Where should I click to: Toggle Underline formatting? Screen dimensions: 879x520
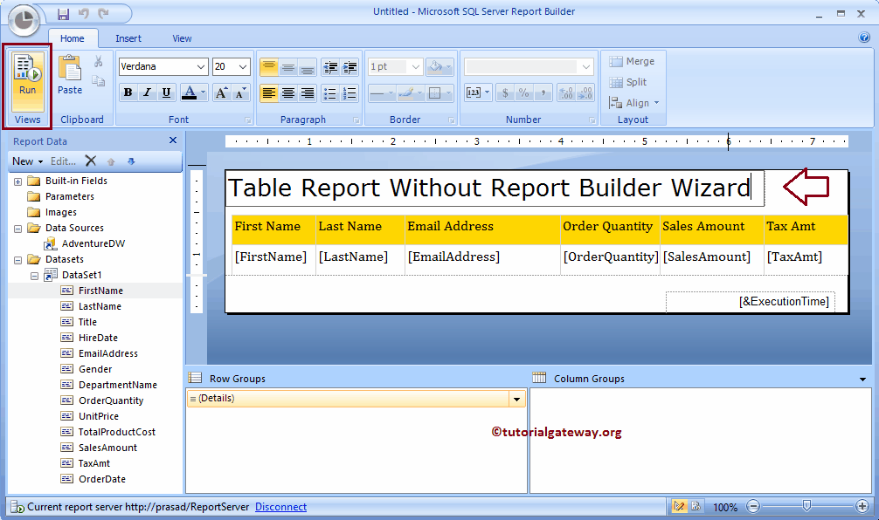coord(164,93)
